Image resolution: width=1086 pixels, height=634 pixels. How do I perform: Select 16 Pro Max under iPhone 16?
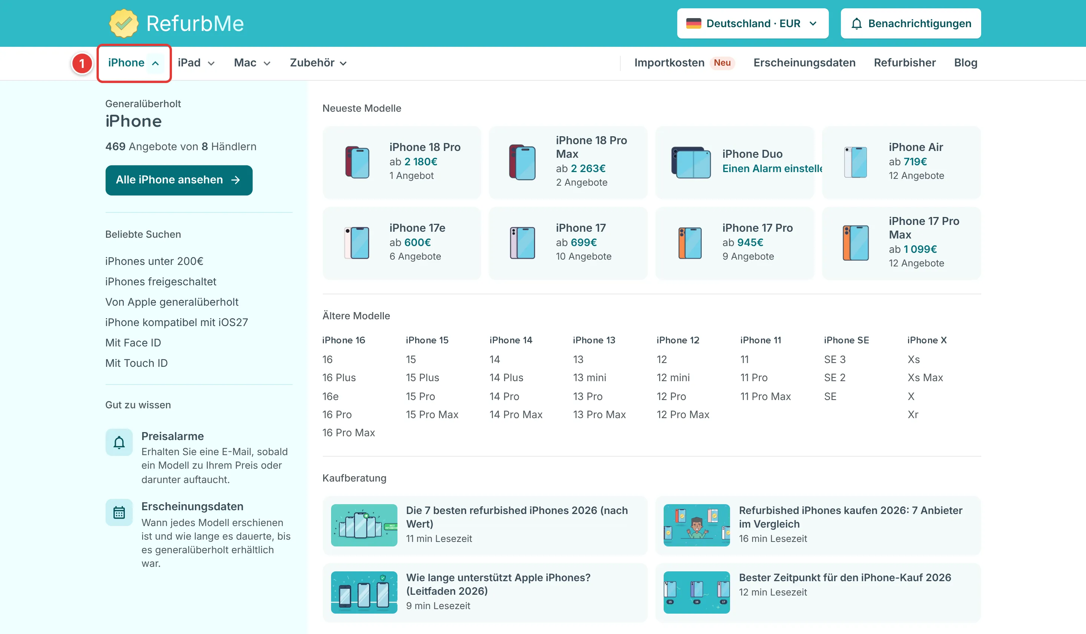pos(349,432)
